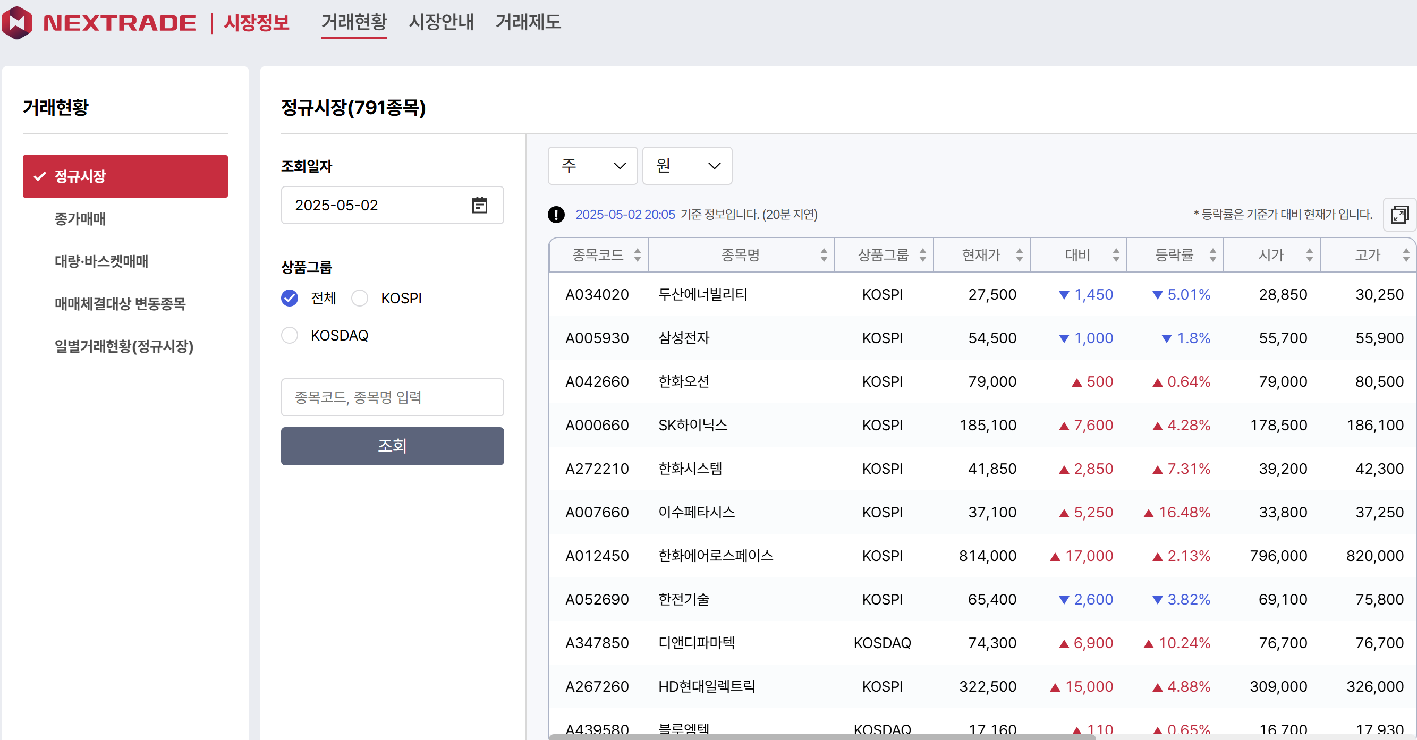Click stock code A052690
1417x740 pixels.
click(x=597, y=599)
